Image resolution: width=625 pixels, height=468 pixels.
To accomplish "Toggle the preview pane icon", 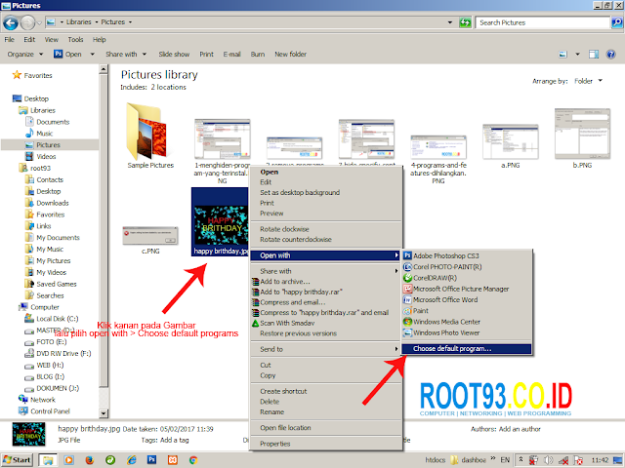I will coord(594,55).
